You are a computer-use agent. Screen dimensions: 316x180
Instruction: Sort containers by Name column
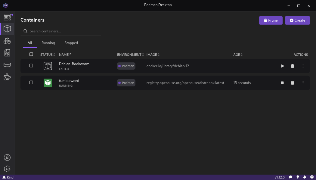pos(65,54)
